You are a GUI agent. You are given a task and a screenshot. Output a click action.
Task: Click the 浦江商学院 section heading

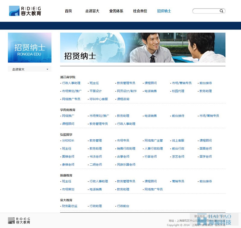(x=67, y=77)
